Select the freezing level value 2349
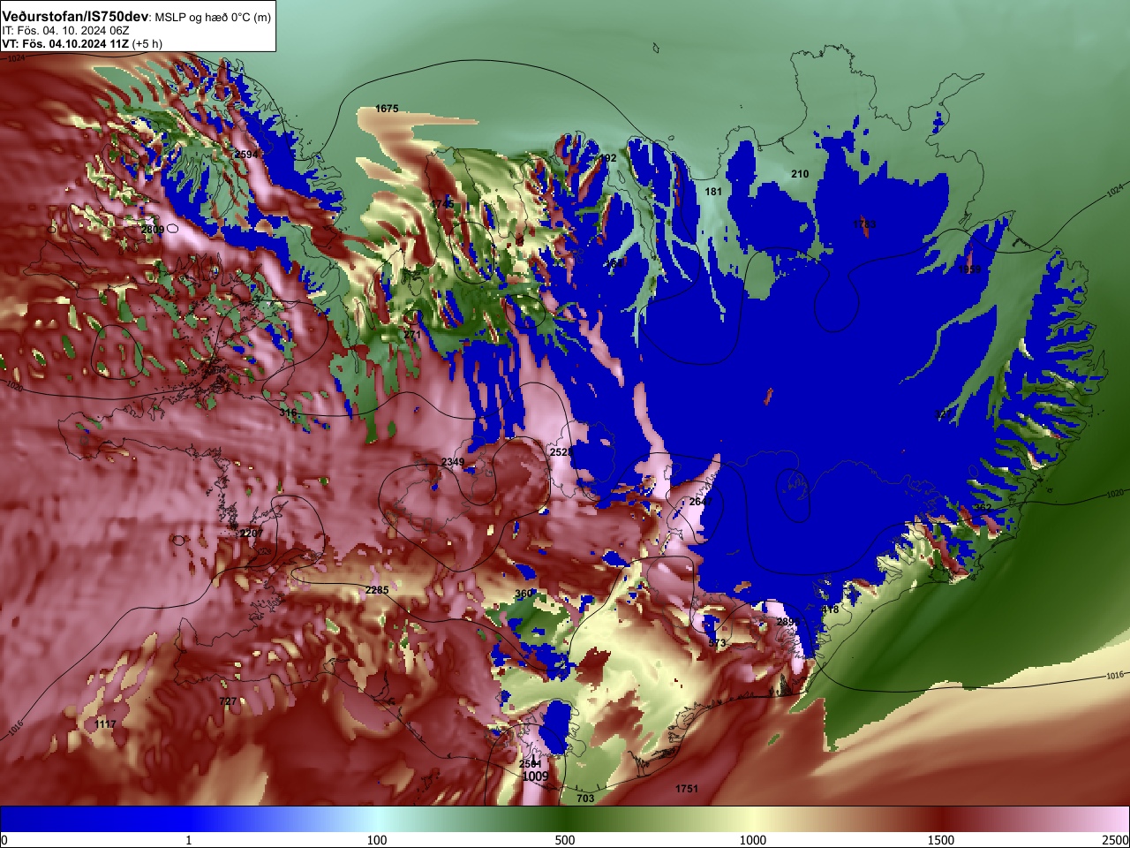Image resolution: width=1130 pixels, height=848 pixels. (453, 462)
